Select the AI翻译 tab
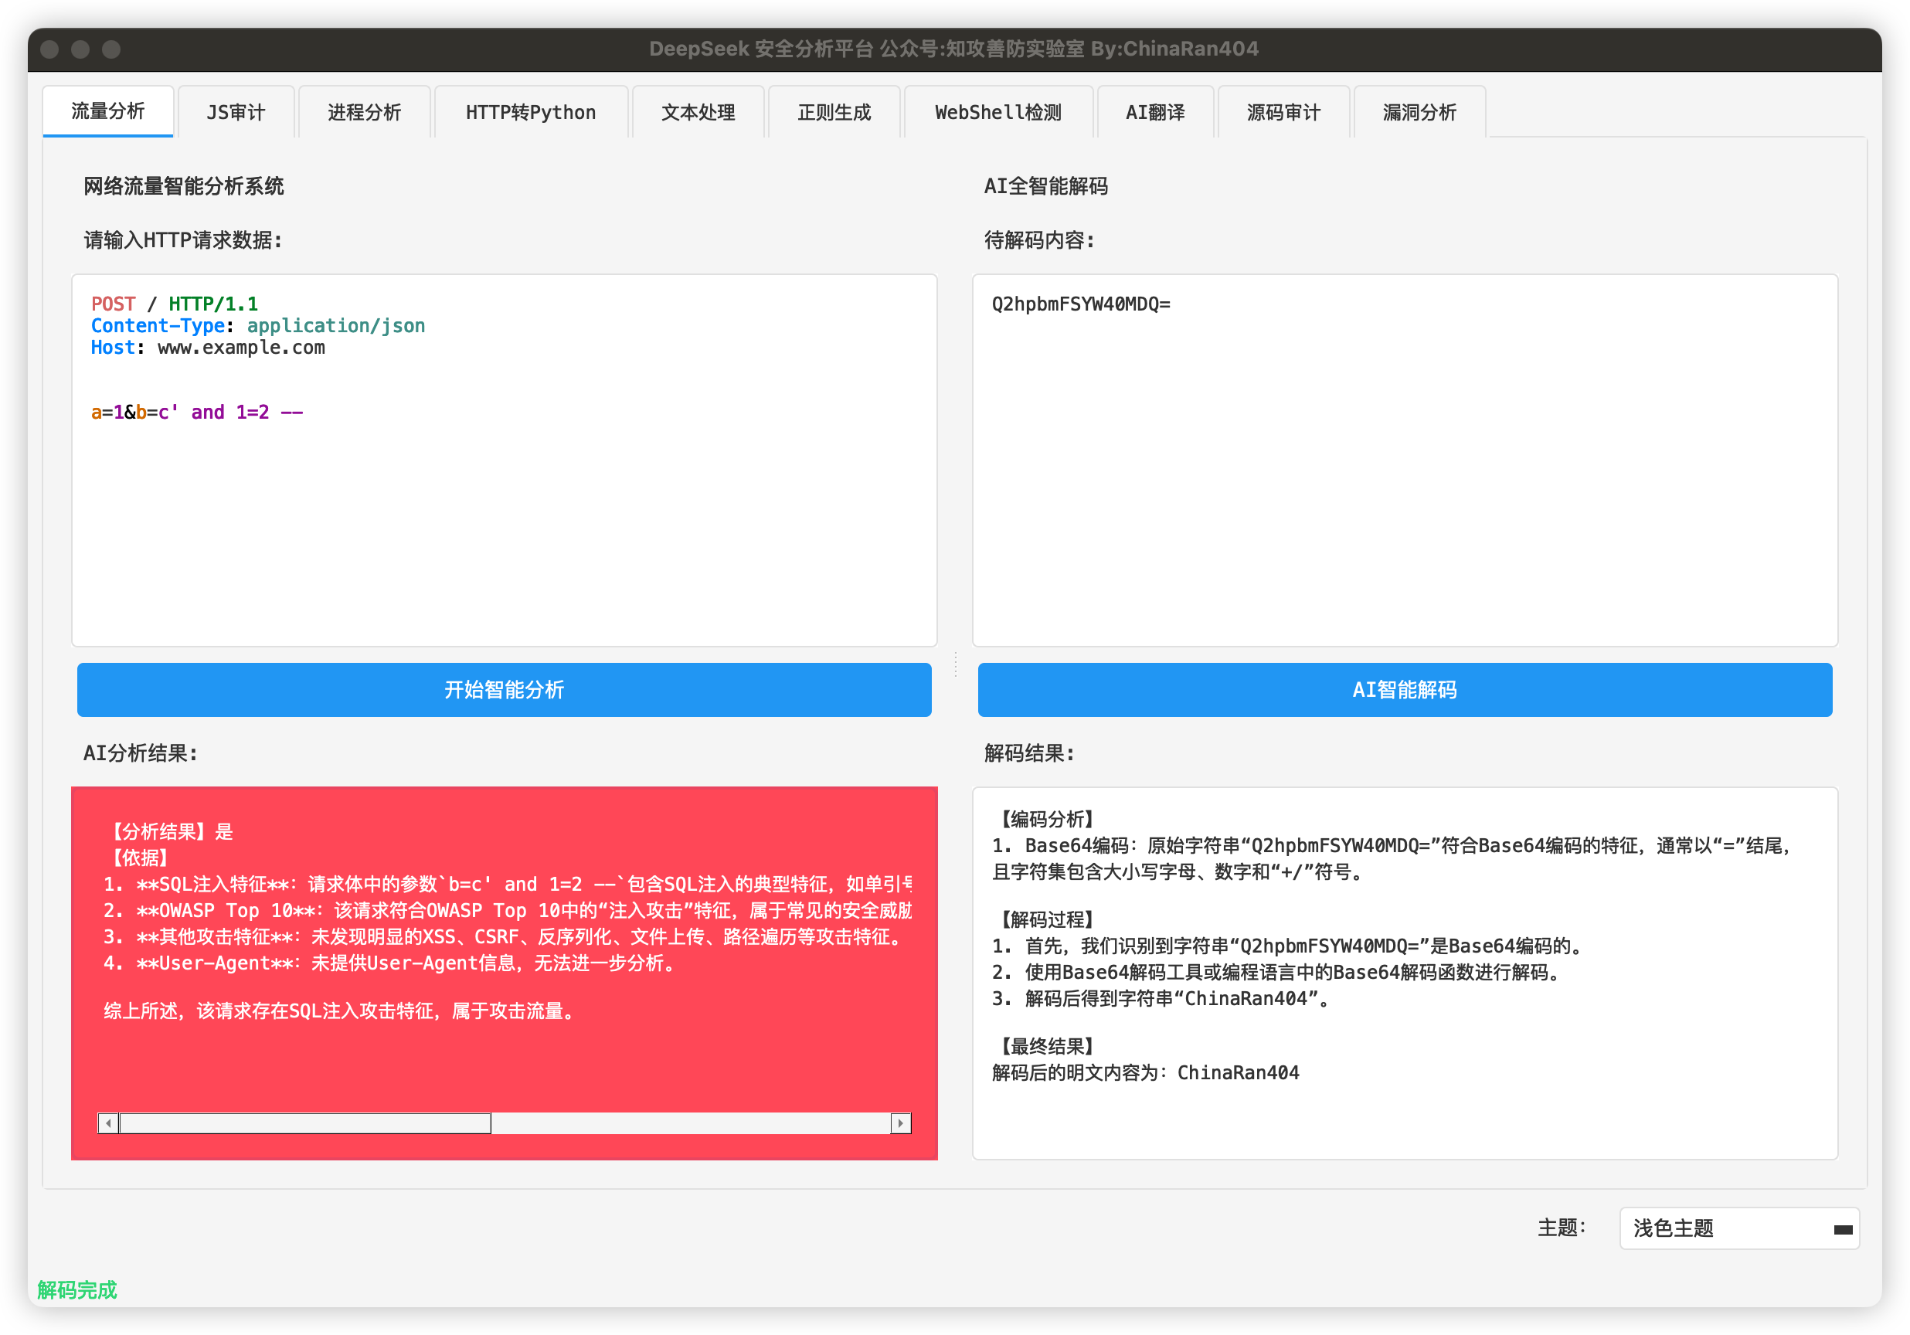 tap(1154, 112)
